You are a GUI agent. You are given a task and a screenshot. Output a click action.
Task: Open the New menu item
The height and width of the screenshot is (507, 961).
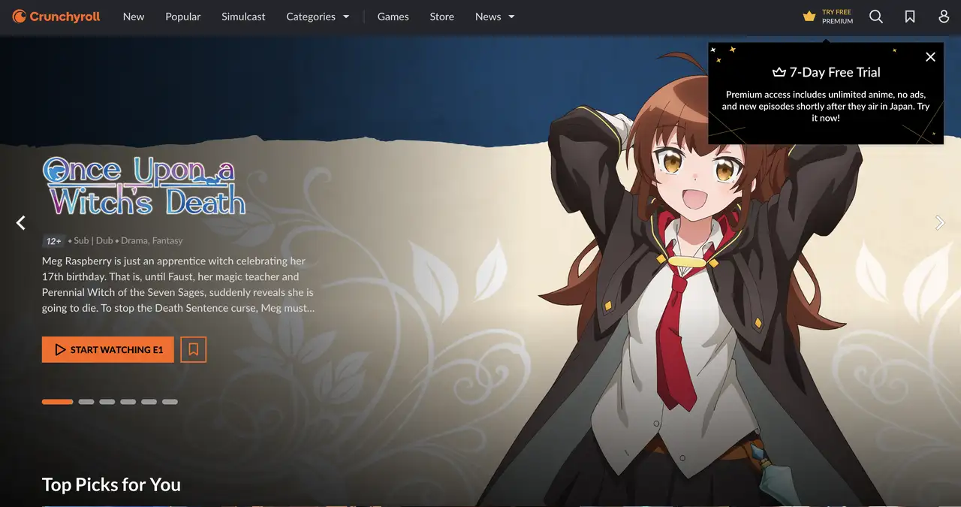click(134, 17)
